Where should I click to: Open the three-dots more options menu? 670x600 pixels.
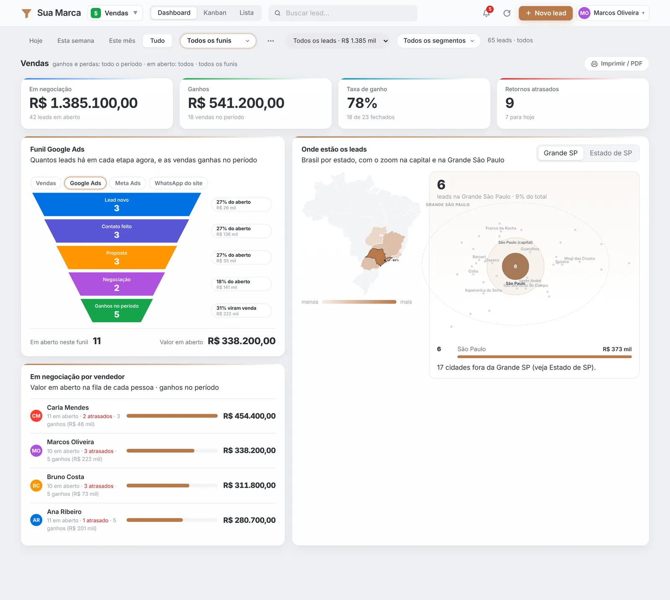pyautogui.click(x=271, y=41)
